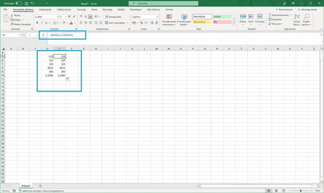This screenshot has height=193, width=324.
Task: Toggle Italic formatting
Action: tap(42, 23)
